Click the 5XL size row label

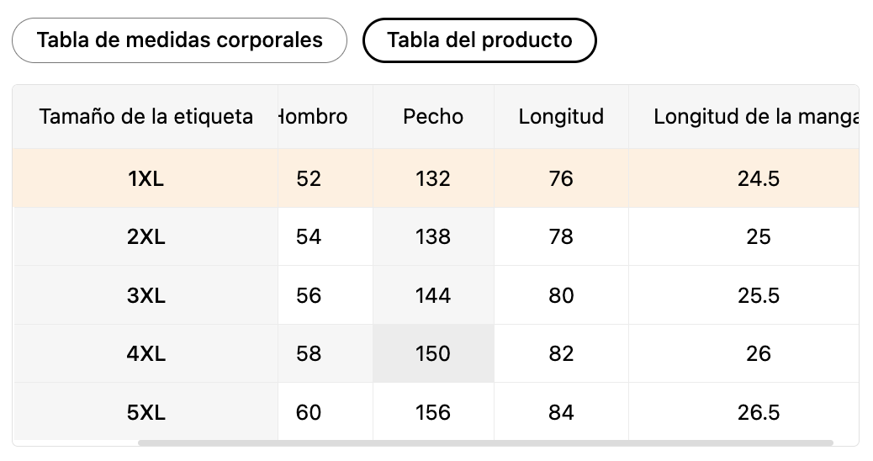coord(145,413)
